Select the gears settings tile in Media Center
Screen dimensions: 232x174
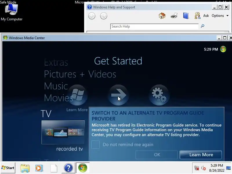(159, 95)
